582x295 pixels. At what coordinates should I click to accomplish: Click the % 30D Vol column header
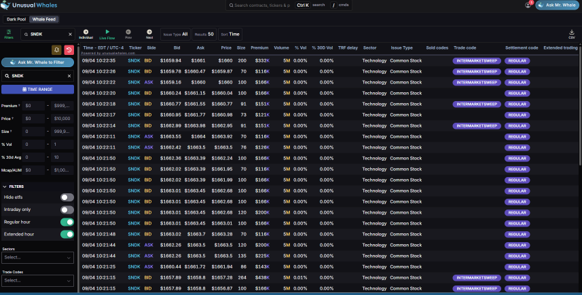click(x=322, y=47)
